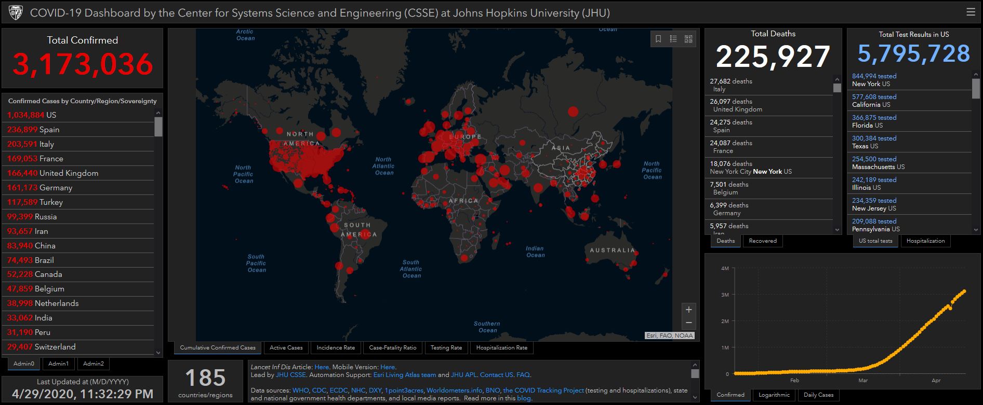Click the US tests list scrollbar thumb
The height and width of the screenshot is (405, 983).
976,88
